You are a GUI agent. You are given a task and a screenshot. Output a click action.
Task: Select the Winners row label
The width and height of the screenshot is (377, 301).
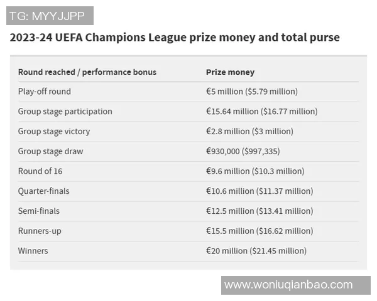[33, 251]
